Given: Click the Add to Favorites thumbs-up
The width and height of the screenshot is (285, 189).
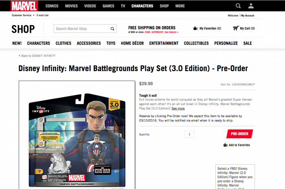Looking at the screenshot, I should click(226, 145).
